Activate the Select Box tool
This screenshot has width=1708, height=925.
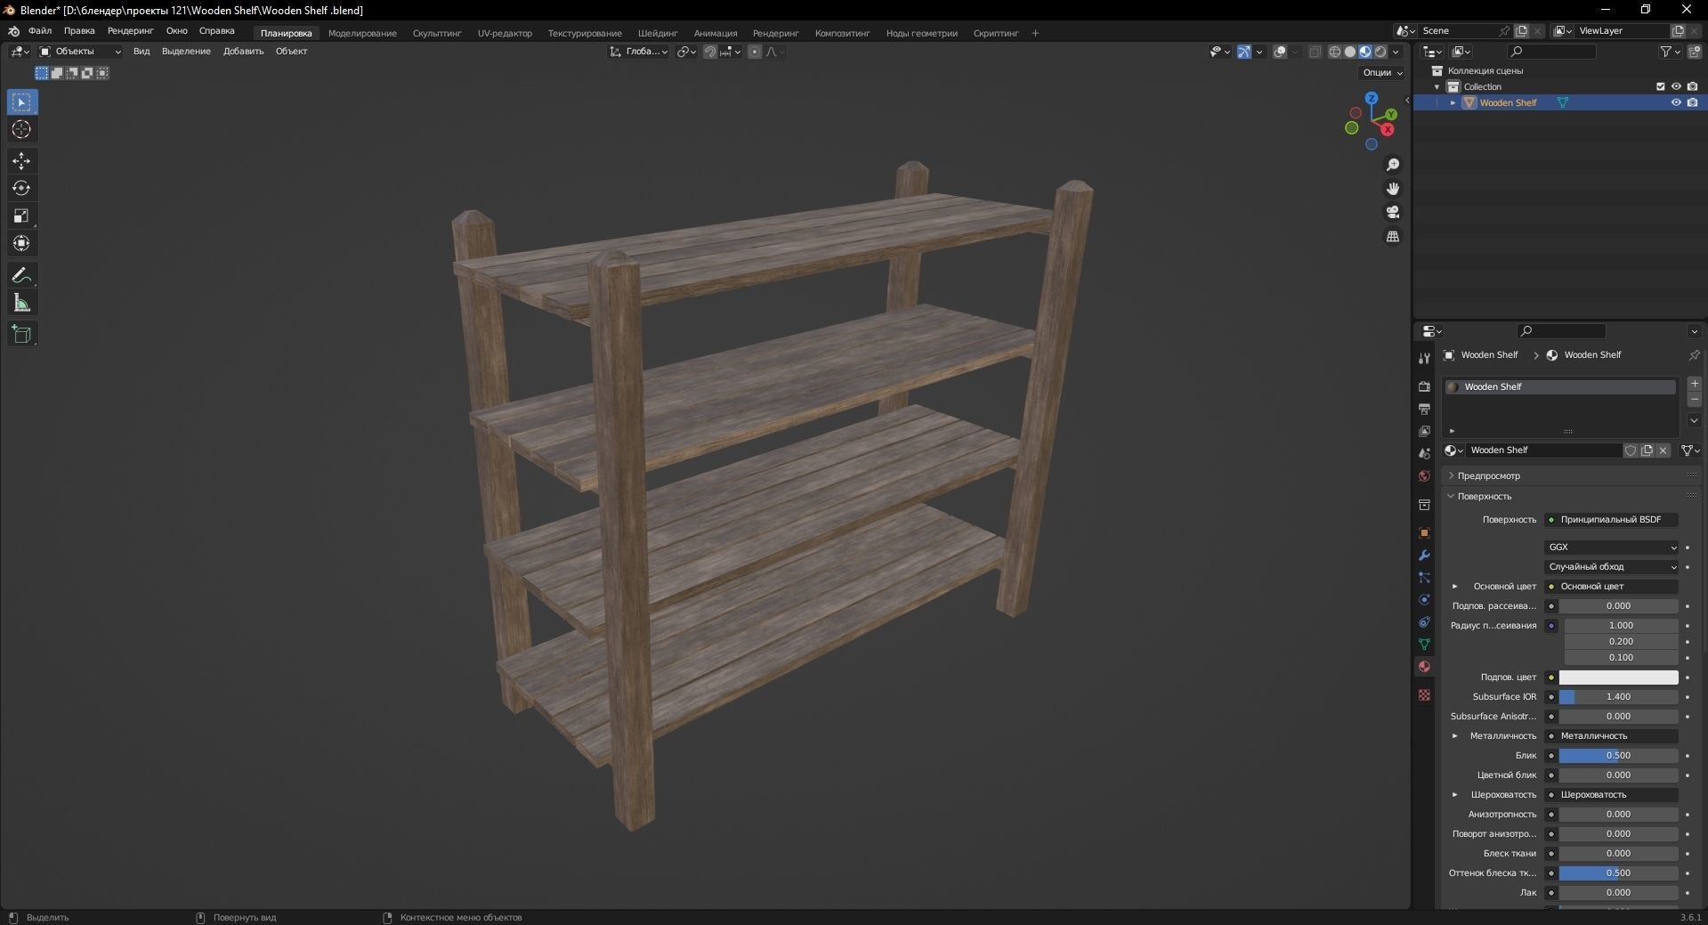21,102
